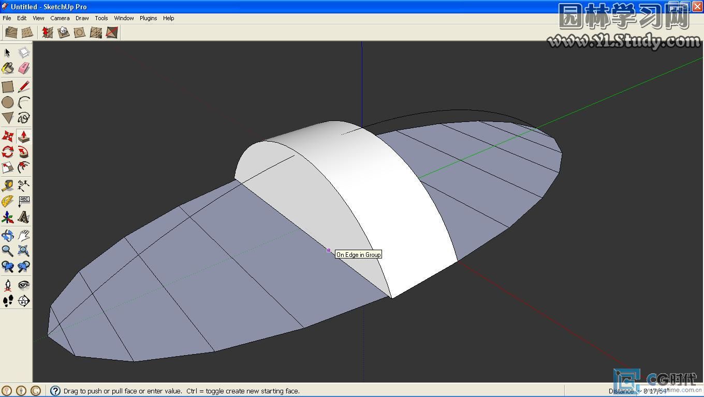Click the Zoom Extents tool
704x397 pixels.
tap(24, 251)
